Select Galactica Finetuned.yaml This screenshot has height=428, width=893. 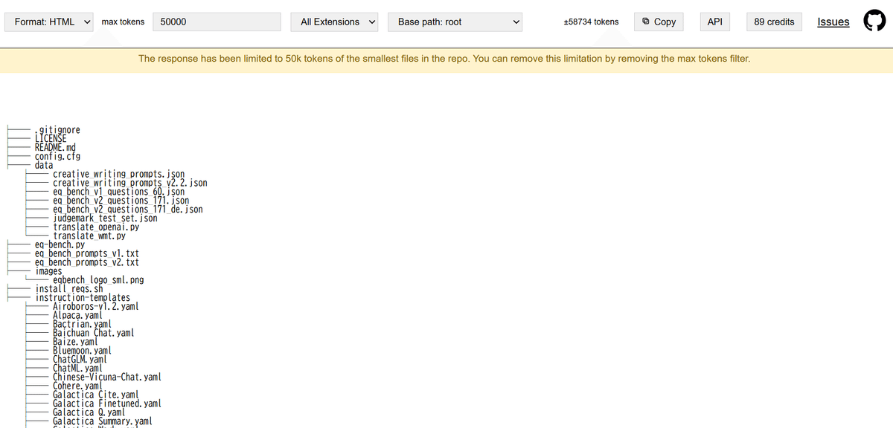click(x=107, y=404)
